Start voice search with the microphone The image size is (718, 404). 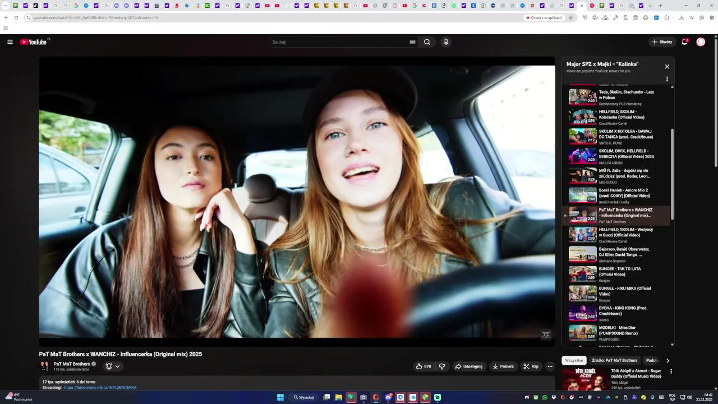tap(446, 42)
